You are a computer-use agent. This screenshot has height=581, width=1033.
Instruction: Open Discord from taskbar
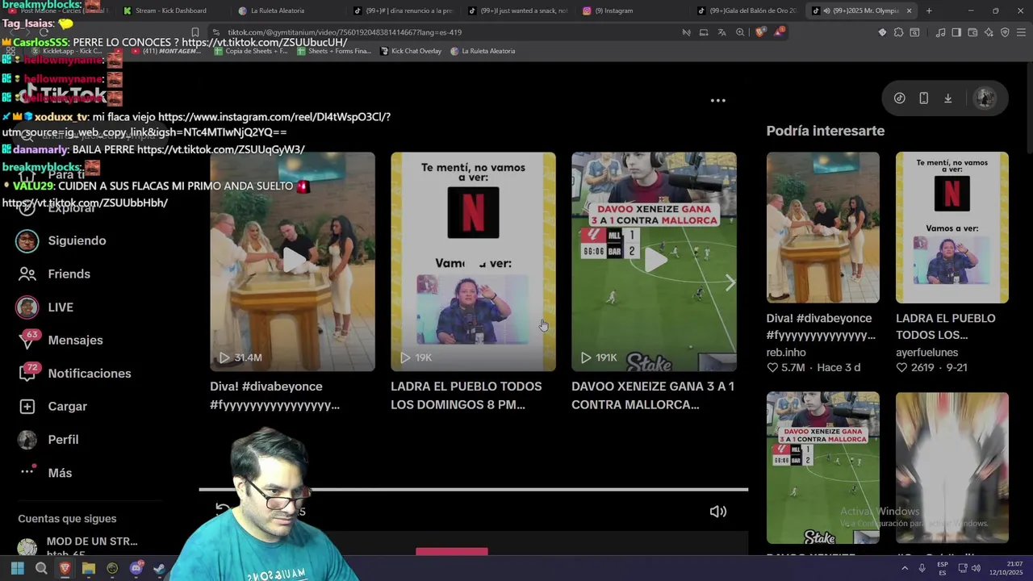[x=136, y=569]
